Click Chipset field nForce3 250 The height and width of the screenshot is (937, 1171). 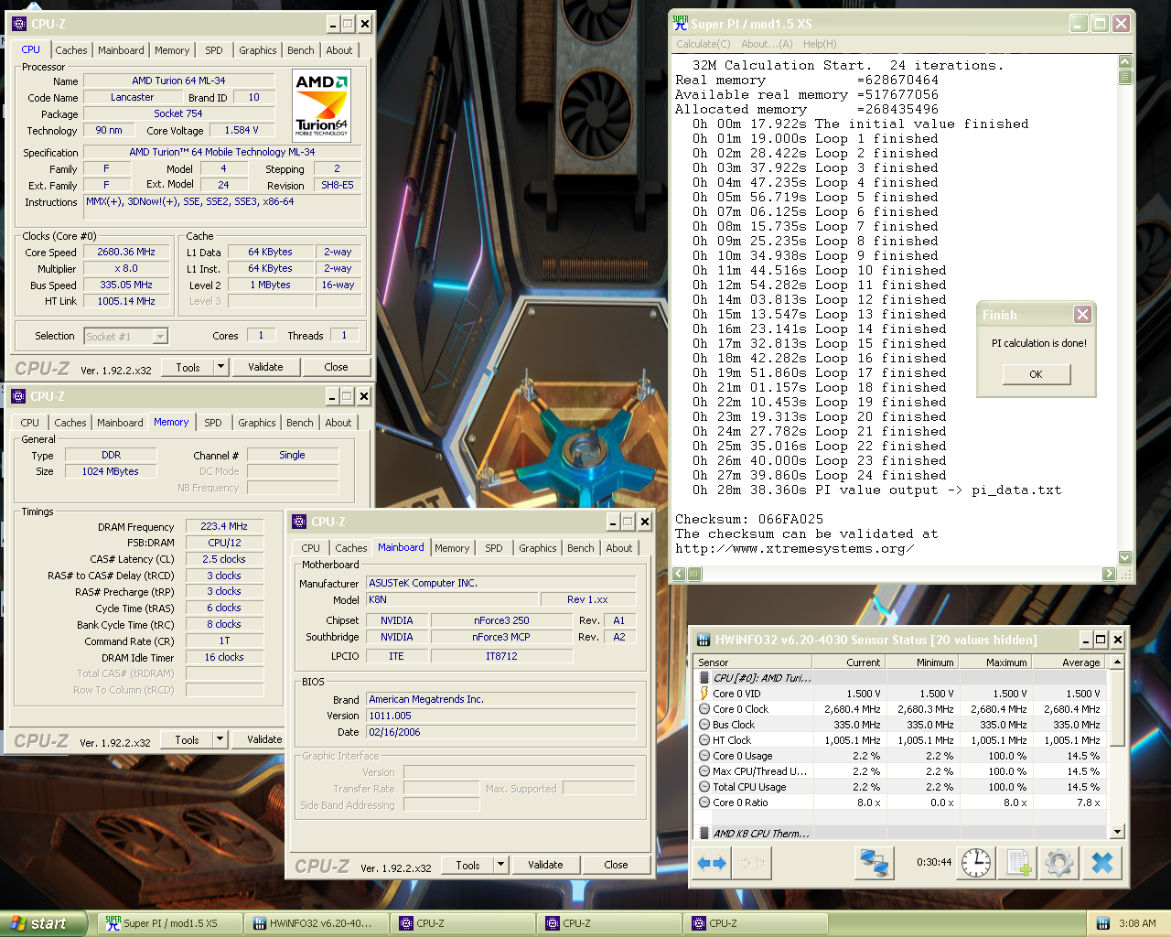click(x=500, y=620)
